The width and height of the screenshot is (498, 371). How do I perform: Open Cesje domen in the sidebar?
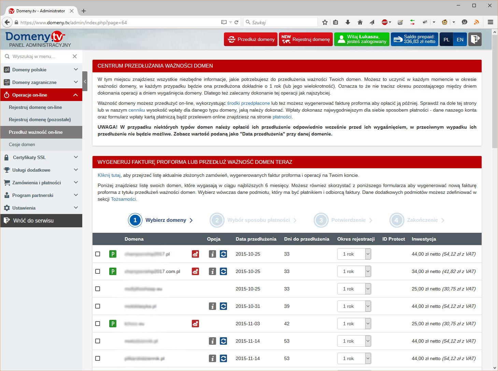tap(22, 144)
